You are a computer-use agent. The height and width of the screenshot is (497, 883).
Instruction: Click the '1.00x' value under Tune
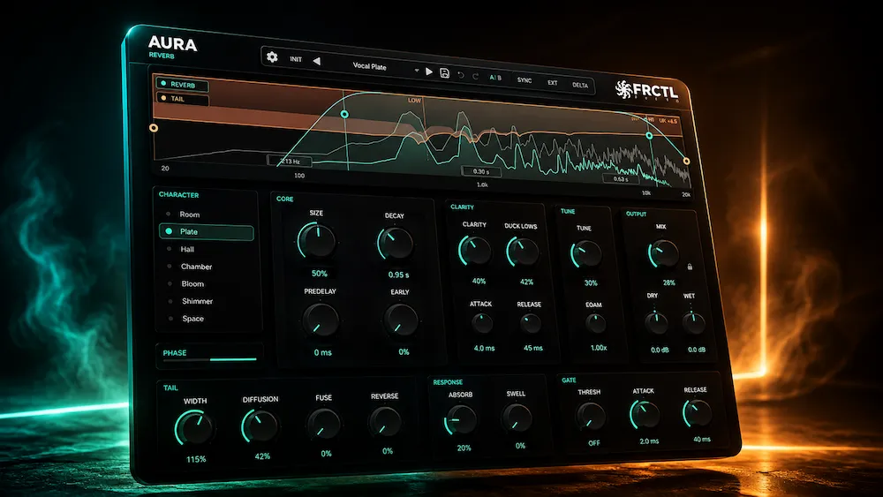pos(599,348)
